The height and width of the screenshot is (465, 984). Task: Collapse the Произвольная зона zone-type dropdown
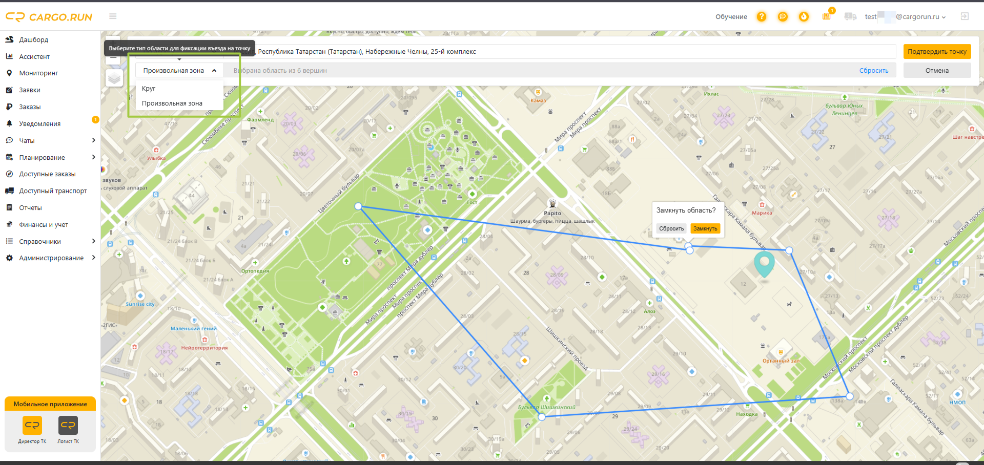point(179,71)
